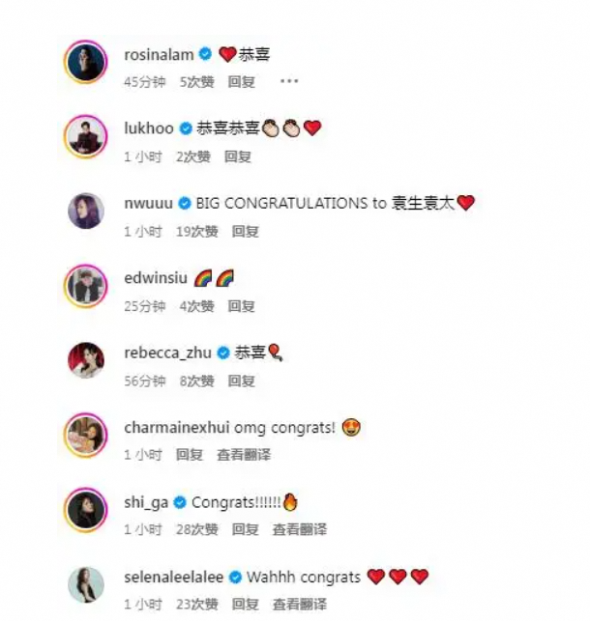Open the selenaleelalee username link

click(174, 577)
